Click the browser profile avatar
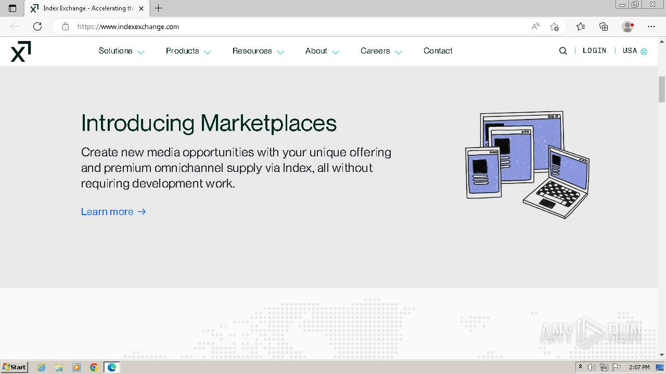This screenshot has width=666, height=374. point(627,26)
